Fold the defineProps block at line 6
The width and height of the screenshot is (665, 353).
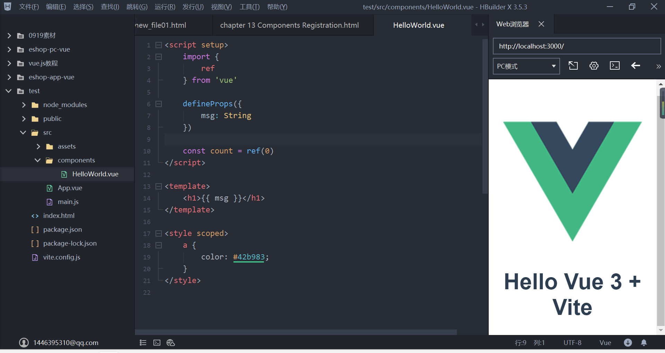[159, 104]
